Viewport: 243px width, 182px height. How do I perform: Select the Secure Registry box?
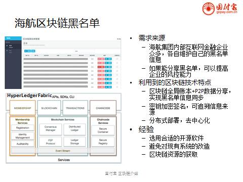[x=103, y=142]
